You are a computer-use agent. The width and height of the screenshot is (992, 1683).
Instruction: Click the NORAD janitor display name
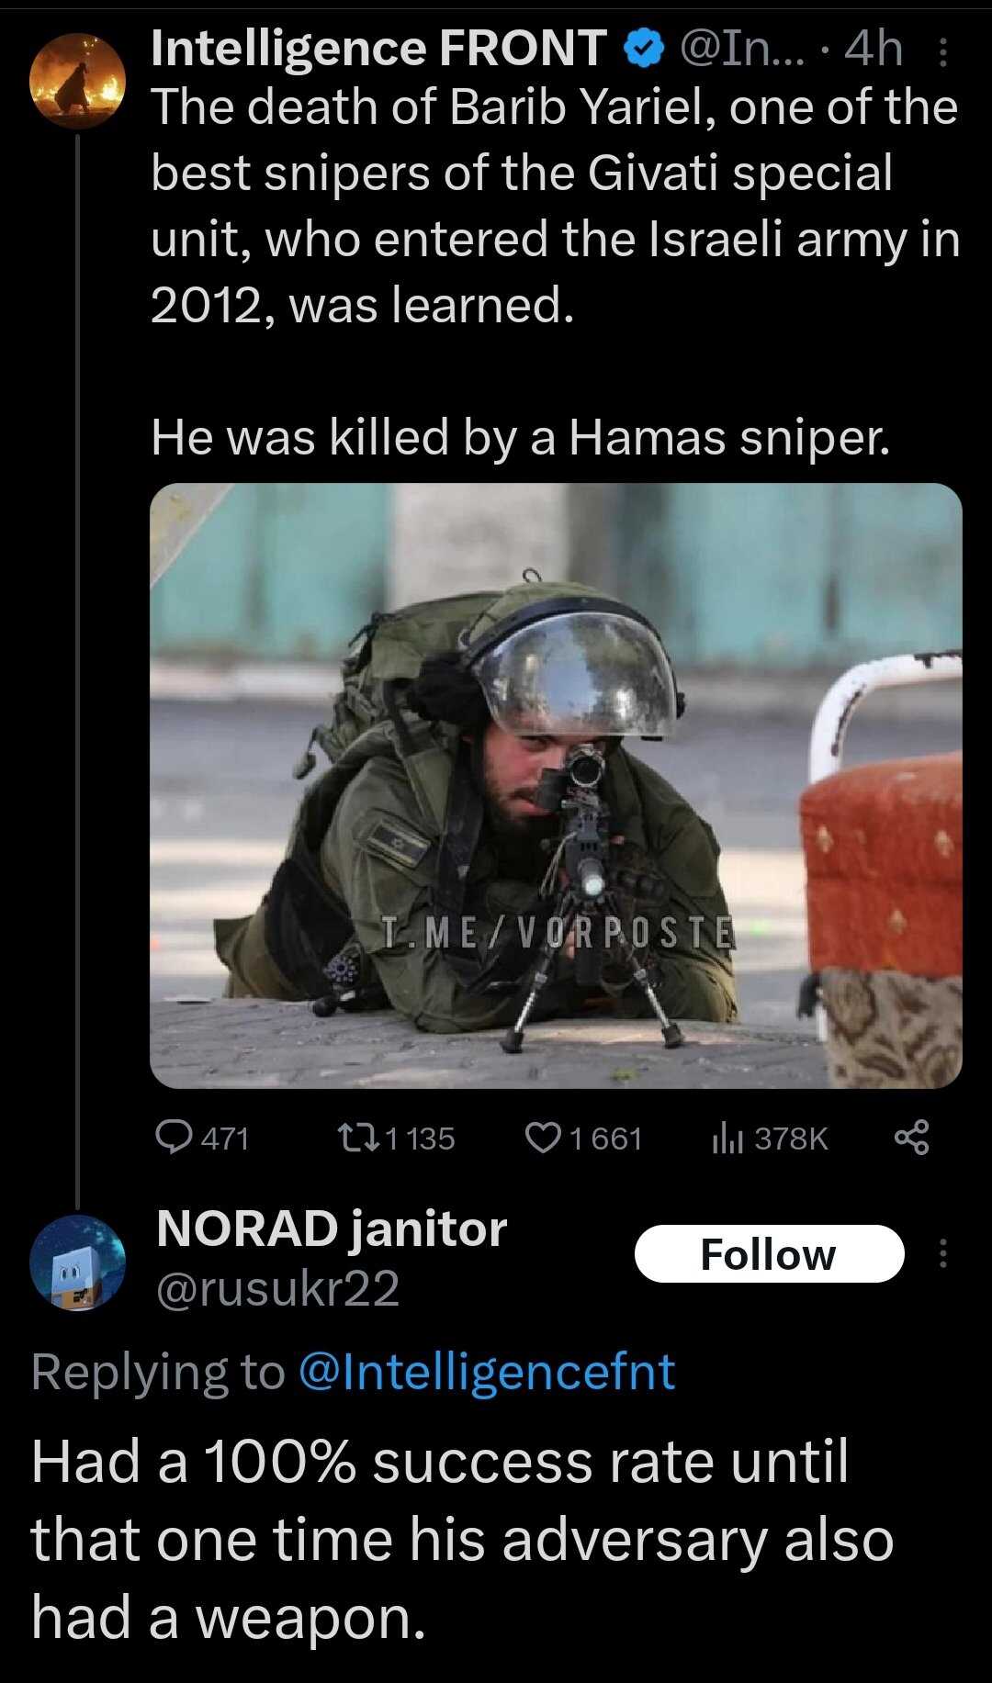tap(332, 1229)
